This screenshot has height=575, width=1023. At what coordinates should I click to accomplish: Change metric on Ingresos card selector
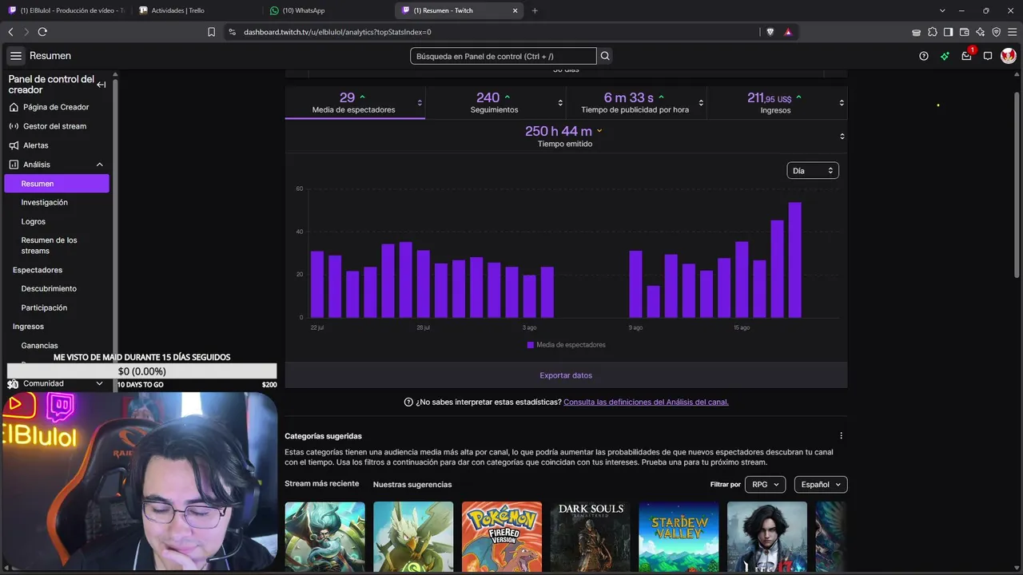(842, 103)
